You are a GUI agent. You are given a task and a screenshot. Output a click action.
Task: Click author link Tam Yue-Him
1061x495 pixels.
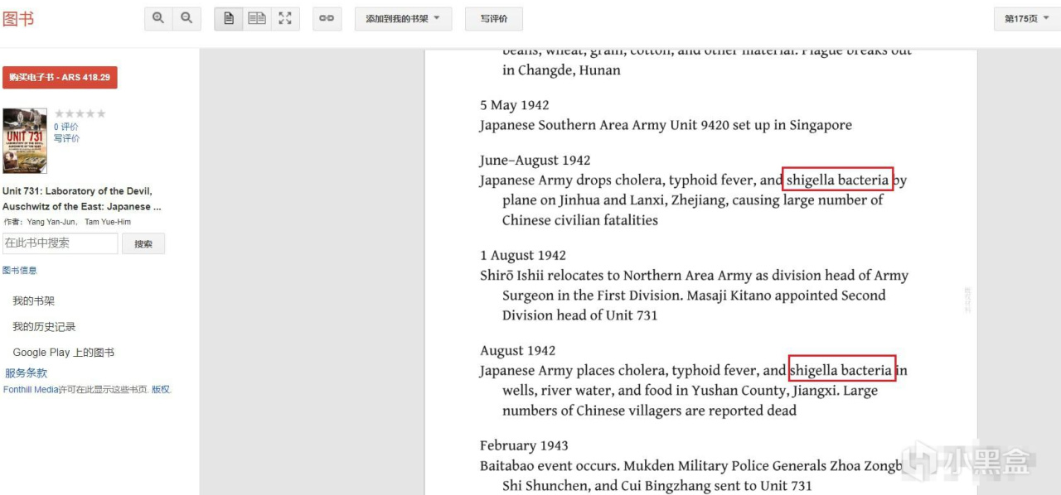(x=108, y=222)
